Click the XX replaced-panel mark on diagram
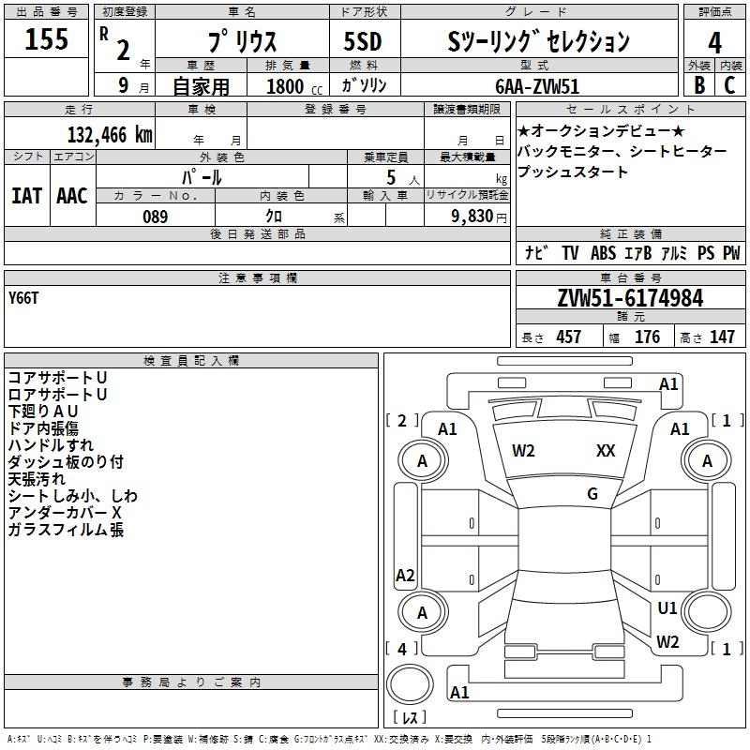 pyautogui.click(x=606, y=451)
